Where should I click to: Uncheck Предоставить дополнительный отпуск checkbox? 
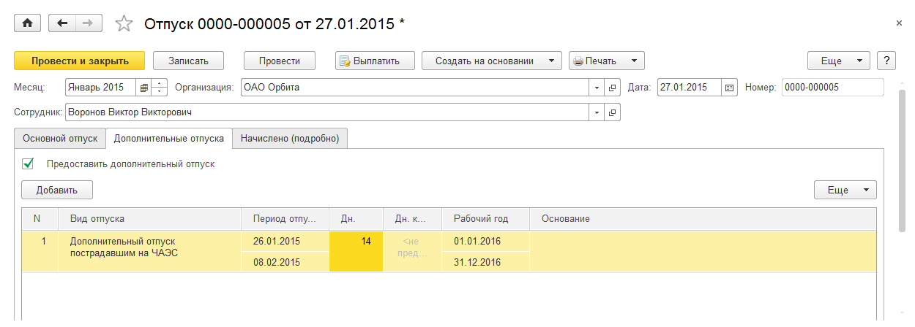tap(29, 164)
